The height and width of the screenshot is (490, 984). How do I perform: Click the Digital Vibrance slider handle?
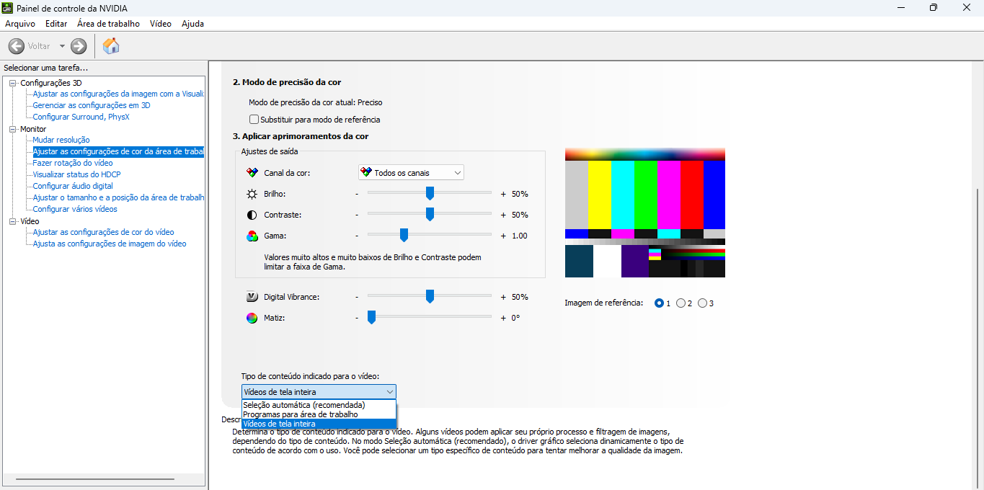pyautogui.click(x=430, y=296)
